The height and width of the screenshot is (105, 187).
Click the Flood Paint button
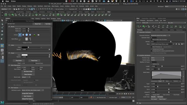(x=19, y=61)
